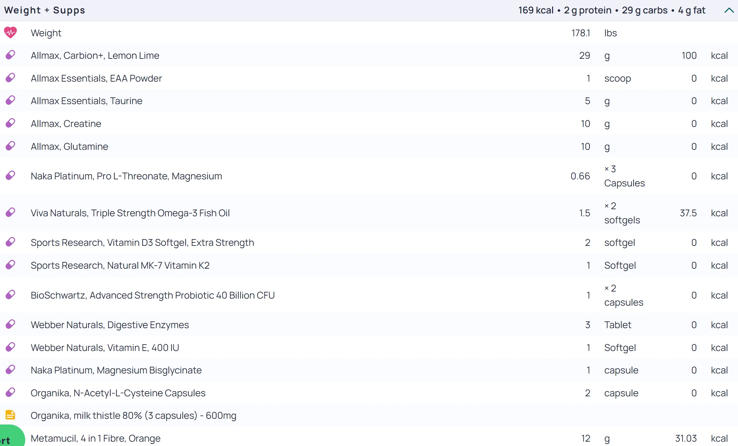Open the Organika milk thistle 600mg note

133,415
